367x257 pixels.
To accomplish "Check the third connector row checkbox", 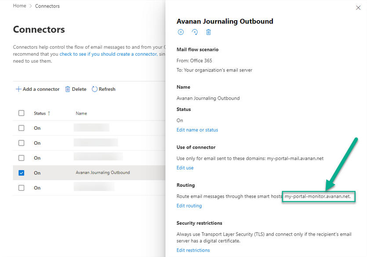I will pos(21,158).
